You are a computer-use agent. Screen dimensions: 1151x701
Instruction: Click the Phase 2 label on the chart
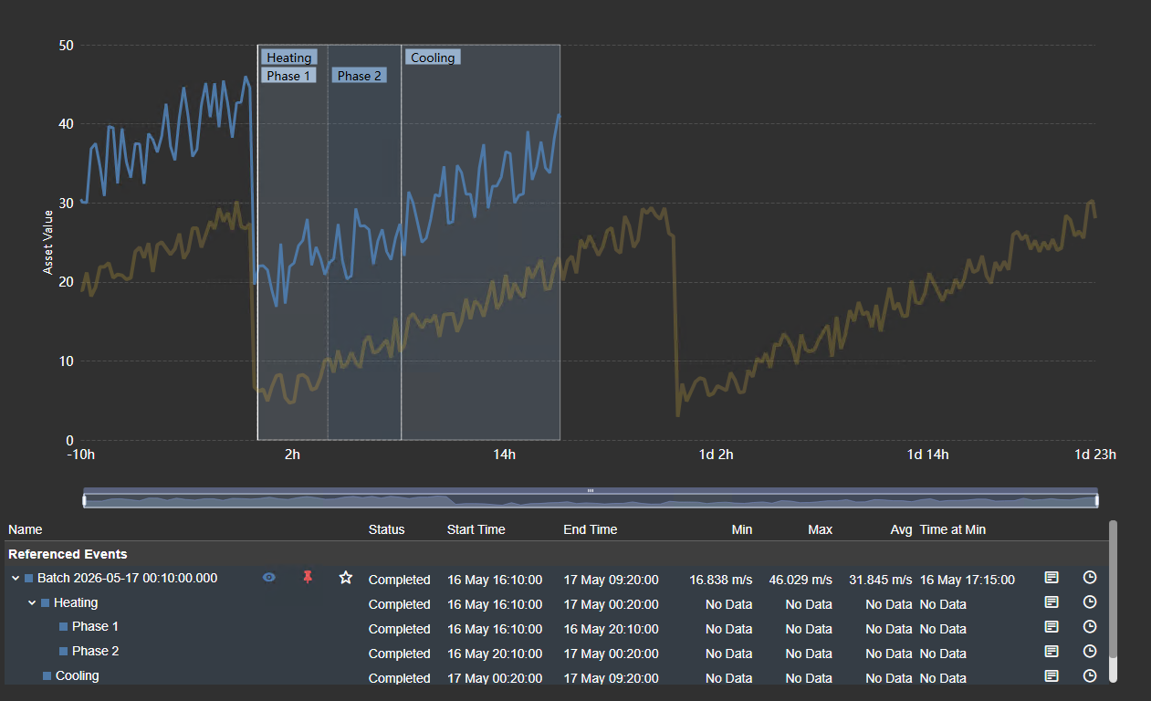coord(360,76)
